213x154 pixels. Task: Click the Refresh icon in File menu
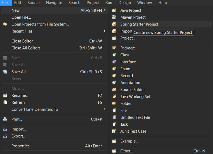point(5,102)
